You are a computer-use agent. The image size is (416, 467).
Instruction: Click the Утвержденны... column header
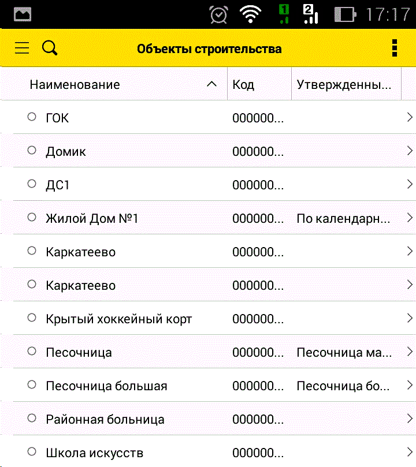[345, 84]
